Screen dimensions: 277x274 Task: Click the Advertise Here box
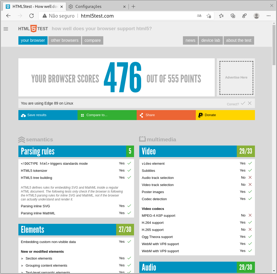[x=236, y=78]
